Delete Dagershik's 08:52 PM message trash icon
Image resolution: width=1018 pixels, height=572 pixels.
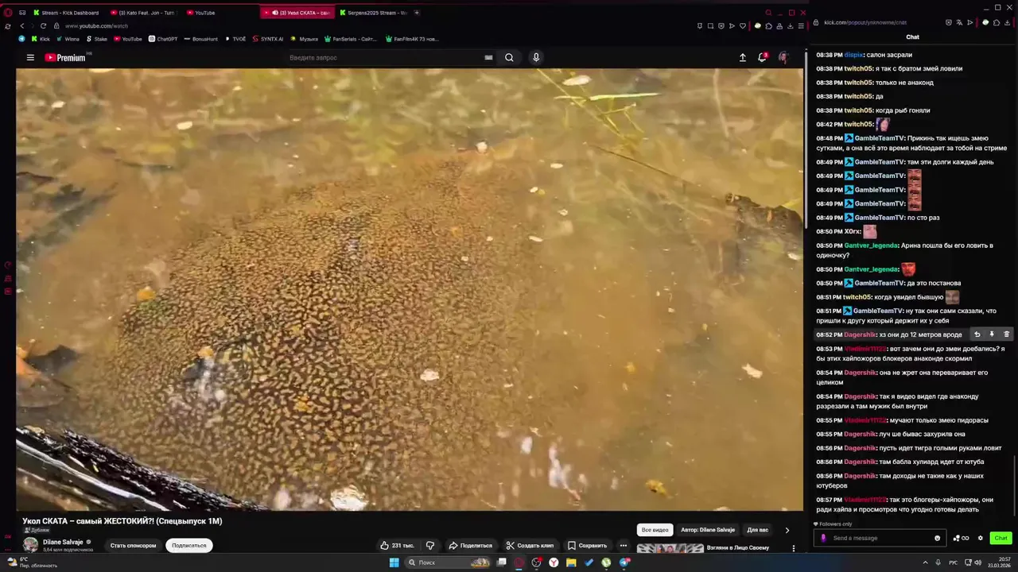(x=1006, y=334)
